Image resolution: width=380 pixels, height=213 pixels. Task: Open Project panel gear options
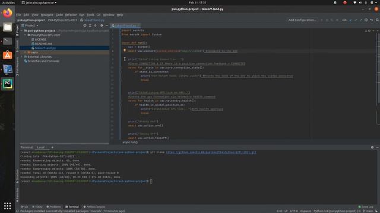pyautogui.click(x=102, y=25)
